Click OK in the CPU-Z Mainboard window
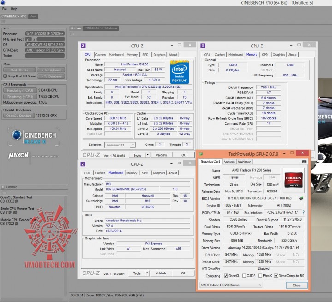This screenshot has height=302, width=332. pyautogui.click(x=183, y=273)
